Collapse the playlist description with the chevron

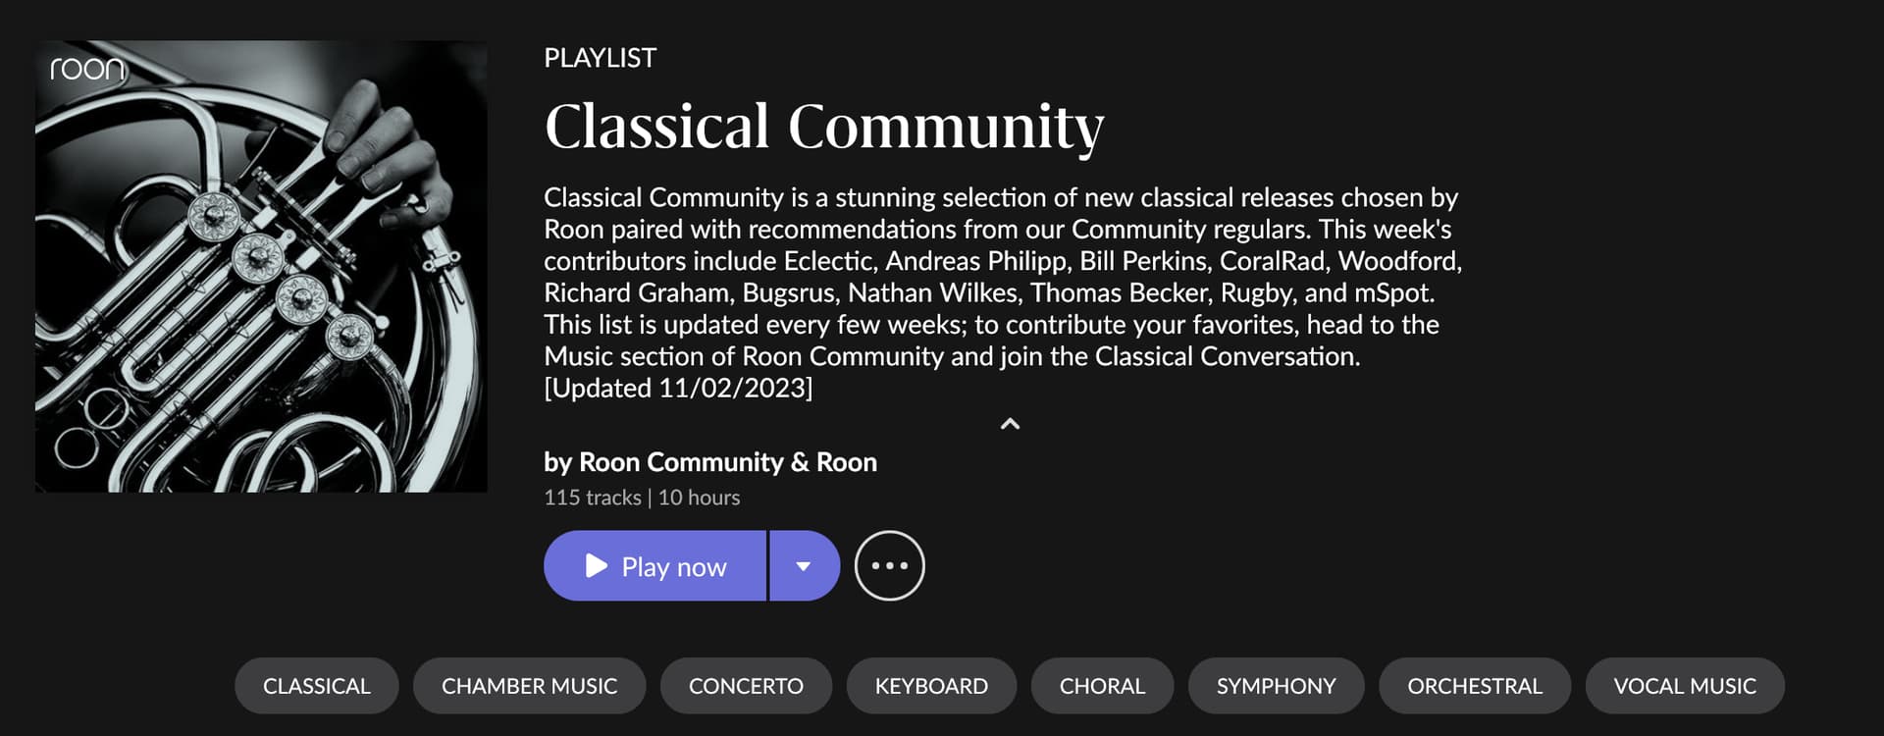click(x=1010, y=424)
